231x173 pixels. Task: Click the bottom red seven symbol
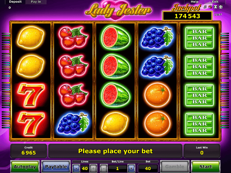(x=31, y=123)
